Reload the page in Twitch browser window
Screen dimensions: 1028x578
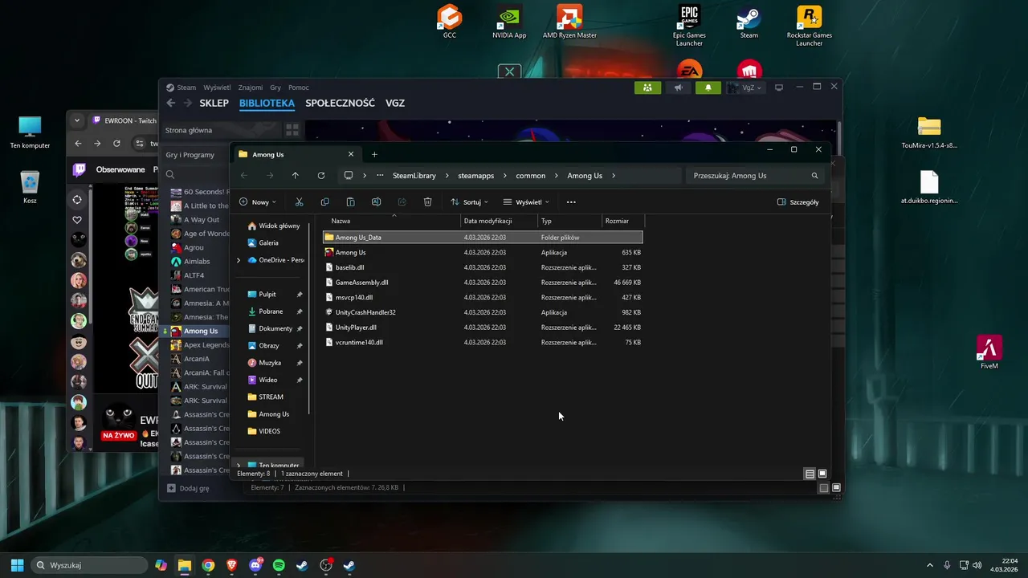pos(117,144)
